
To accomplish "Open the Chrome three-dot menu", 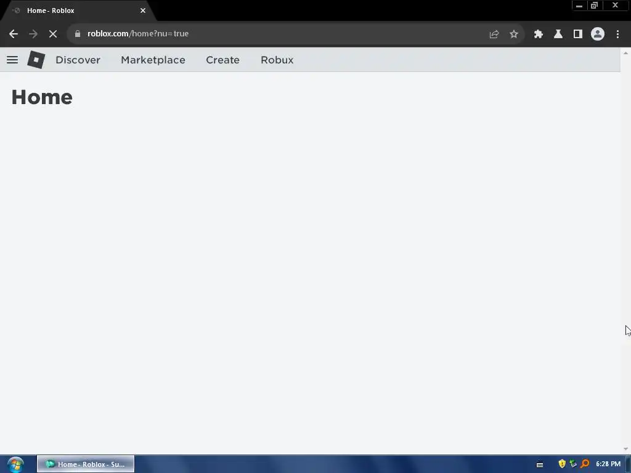I will (617, 34).
